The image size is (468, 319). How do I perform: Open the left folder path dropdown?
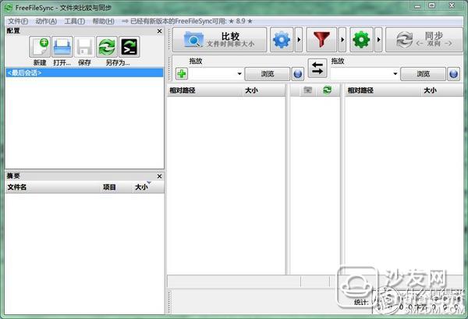[x=239, y=74]
